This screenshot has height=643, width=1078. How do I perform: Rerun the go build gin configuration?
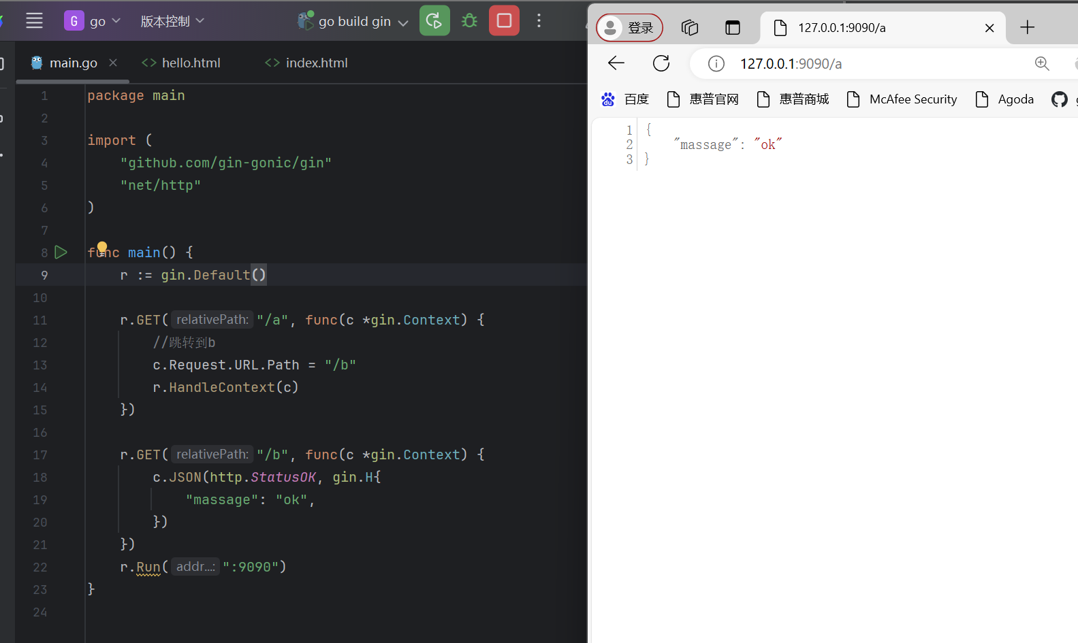click(x=434, y=21)
